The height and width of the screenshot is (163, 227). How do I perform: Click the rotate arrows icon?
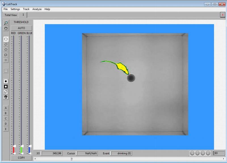pos(6,92)
